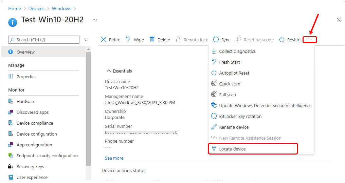Click the Fresh Start icon
This screenshot has width=345, height=183.
[214, 62]
